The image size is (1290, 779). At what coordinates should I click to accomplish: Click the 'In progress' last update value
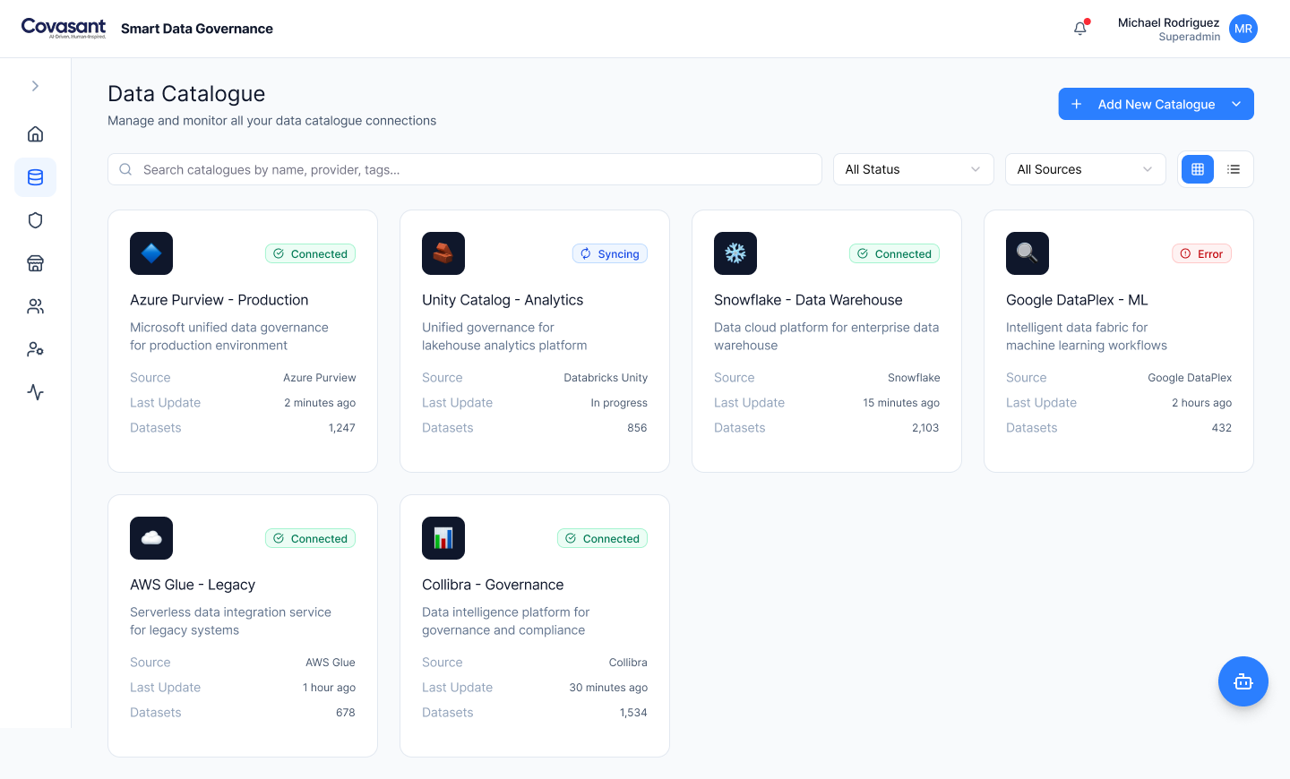(619, 403)
